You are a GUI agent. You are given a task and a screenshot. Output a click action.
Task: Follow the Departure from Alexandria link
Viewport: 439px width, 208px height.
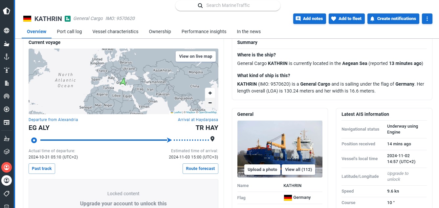(x=53, y=120)
